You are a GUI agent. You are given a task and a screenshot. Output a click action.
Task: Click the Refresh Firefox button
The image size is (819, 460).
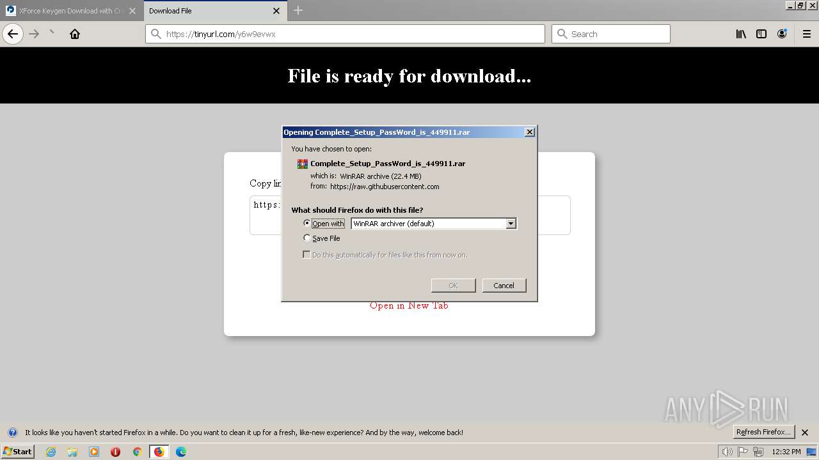[x=764, y=432]
